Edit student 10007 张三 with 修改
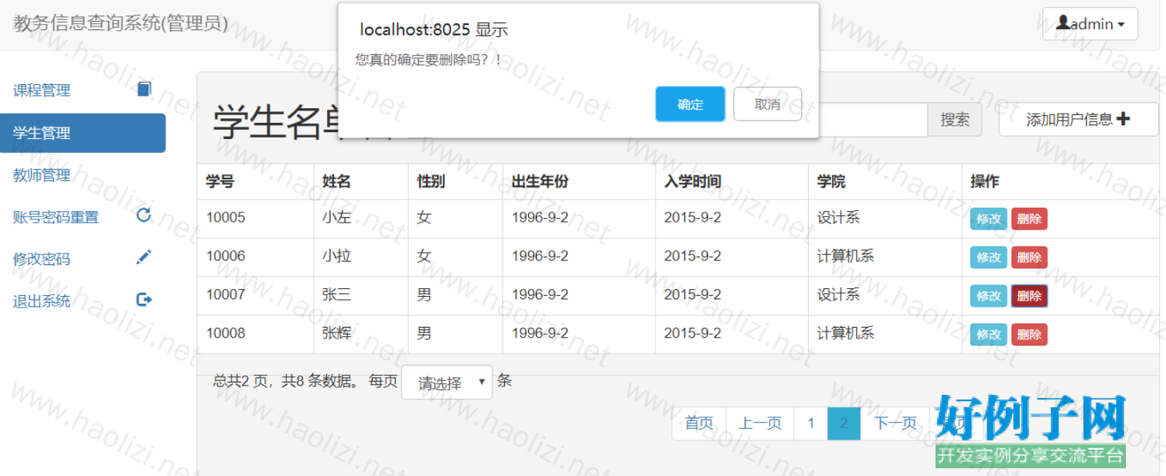Screen dimensions: 1166x476 [x=988, y=296]
